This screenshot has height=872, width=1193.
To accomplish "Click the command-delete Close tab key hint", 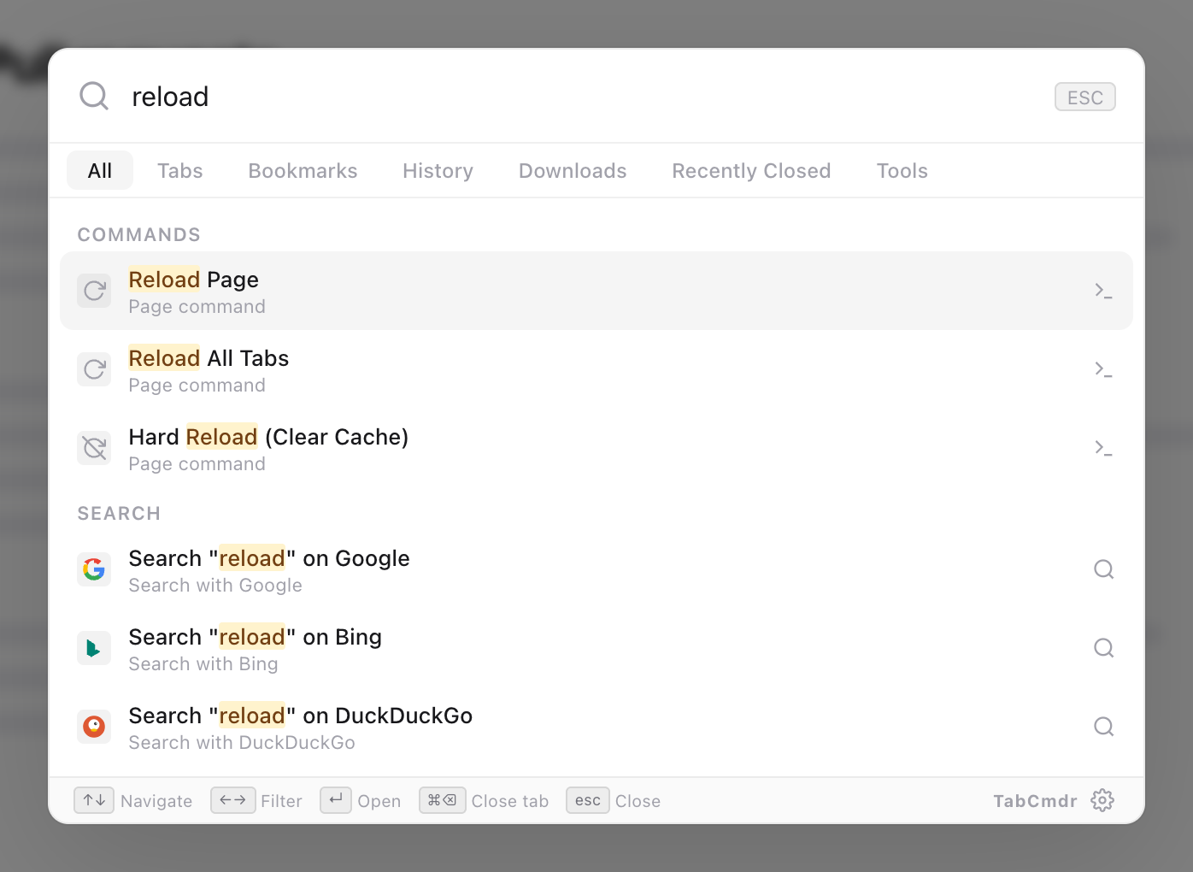I will point(443,800).
